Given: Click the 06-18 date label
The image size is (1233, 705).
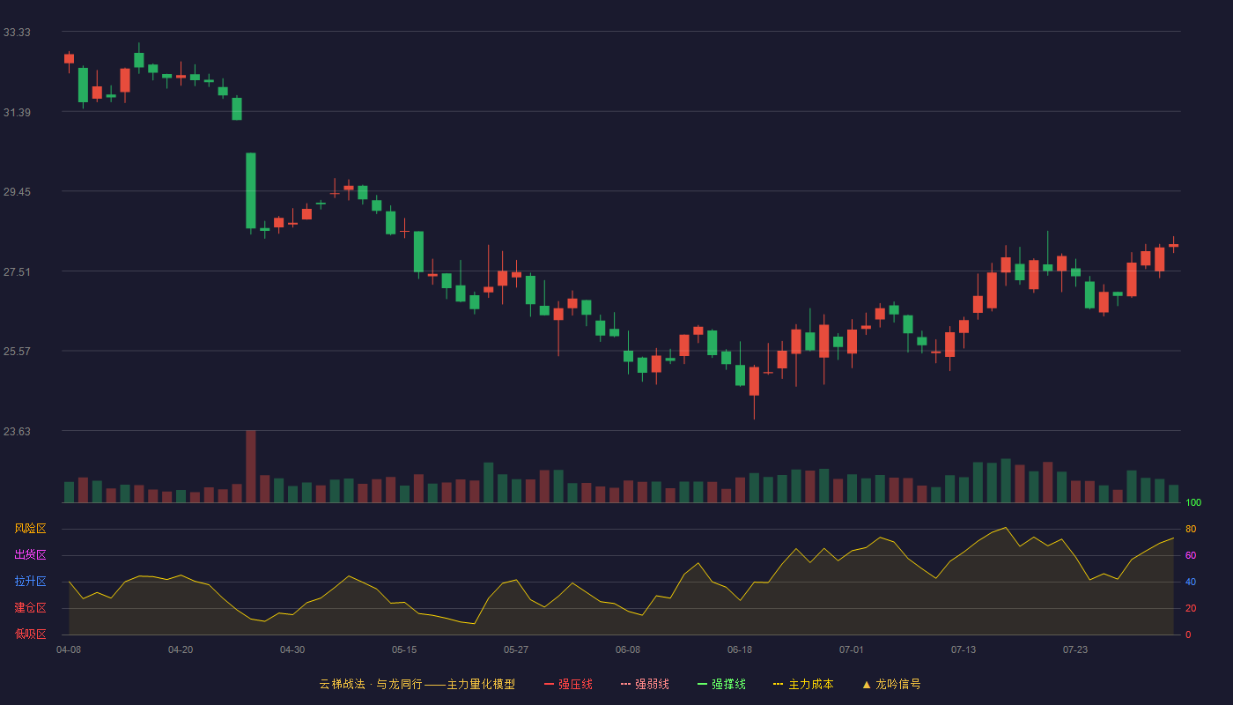Looking at the screenshot, I should pyautogui.click(x=740, y=649).
